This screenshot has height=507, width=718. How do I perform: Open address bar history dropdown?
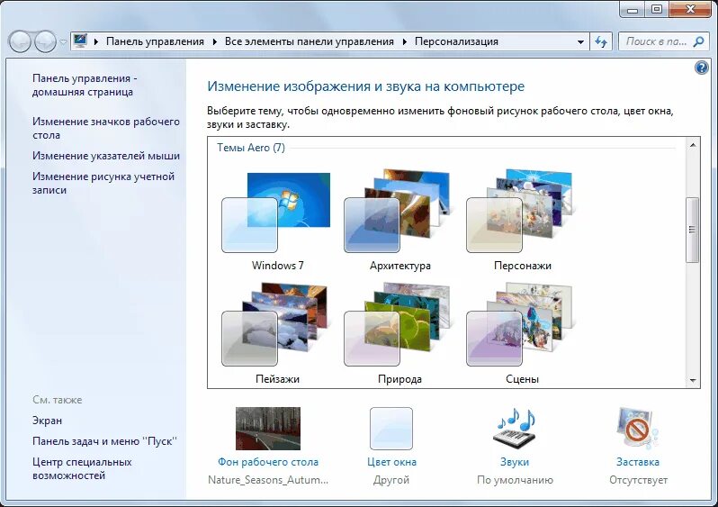tap(580, 41)
